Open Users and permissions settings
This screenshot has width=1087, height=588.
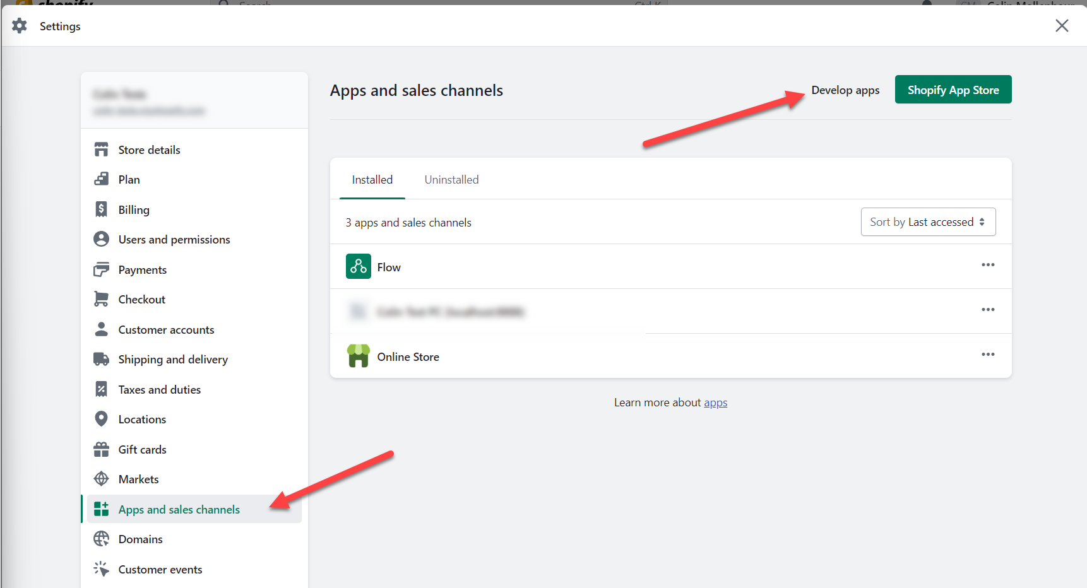coord(174,240)
